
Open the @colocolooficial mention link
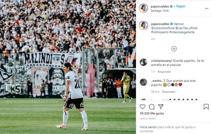tap(163, 28)
